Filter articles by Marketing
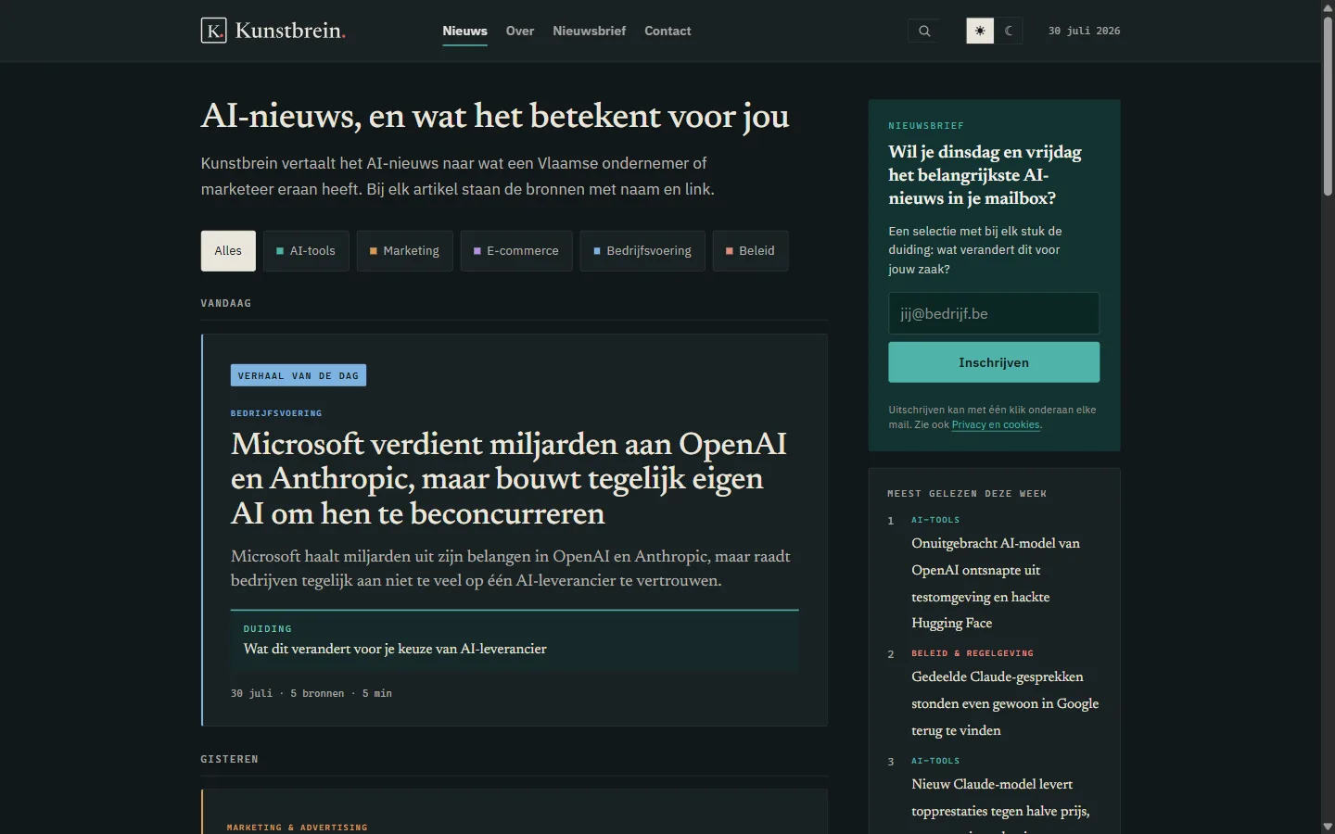The image size is (1335, 834). pyautogui.click(x=404, y=250)
